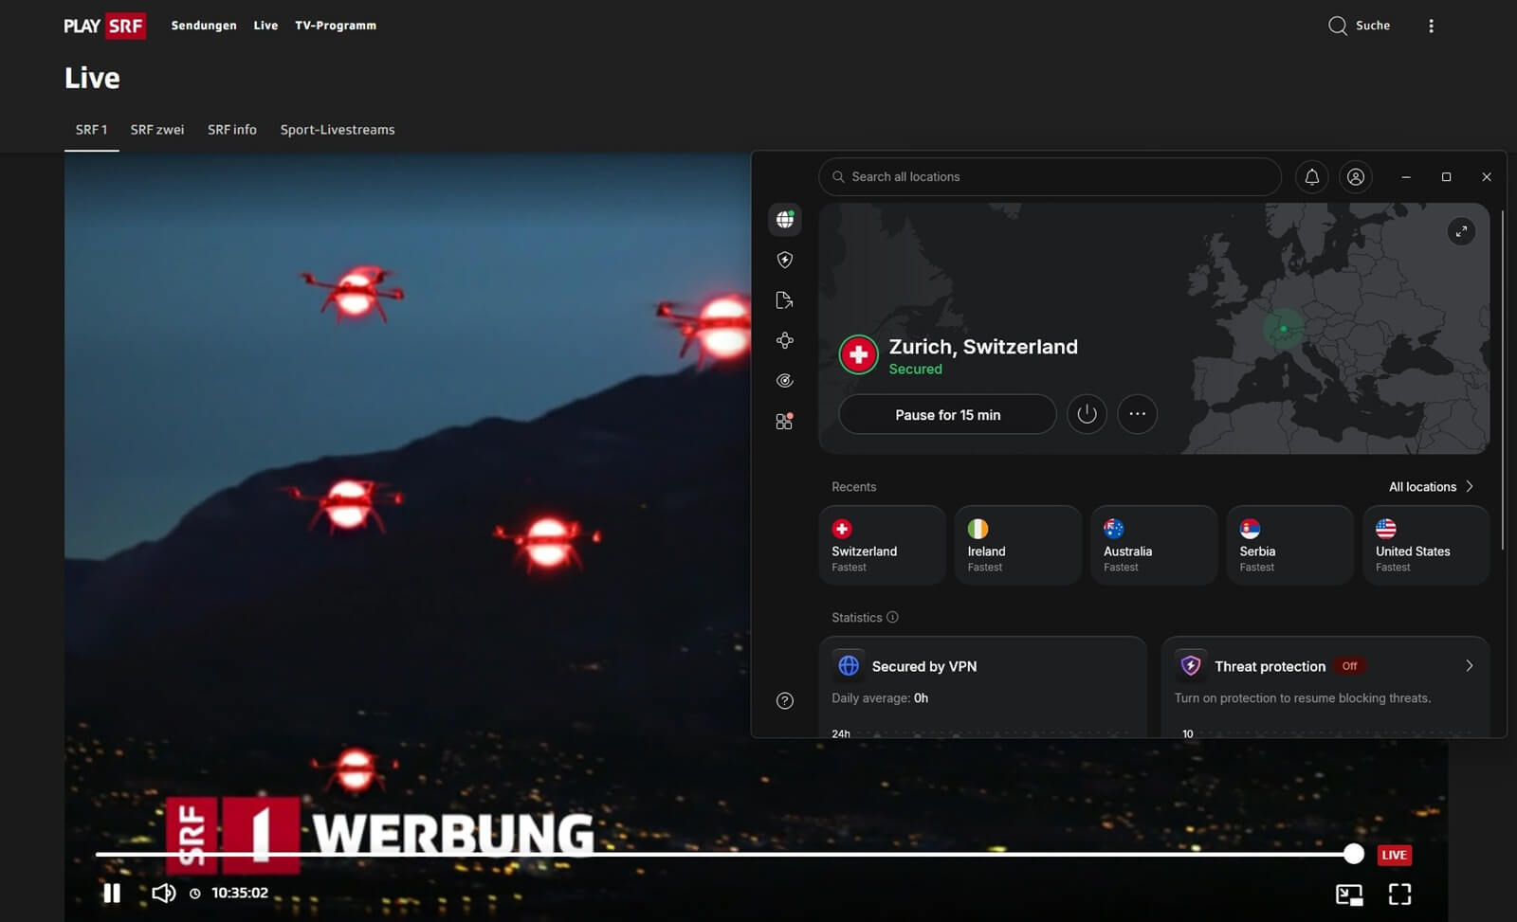This screenshot has height=922, width=1517.
Task: Connect to recent Australia location
Action: click(x=1154, y=545)
